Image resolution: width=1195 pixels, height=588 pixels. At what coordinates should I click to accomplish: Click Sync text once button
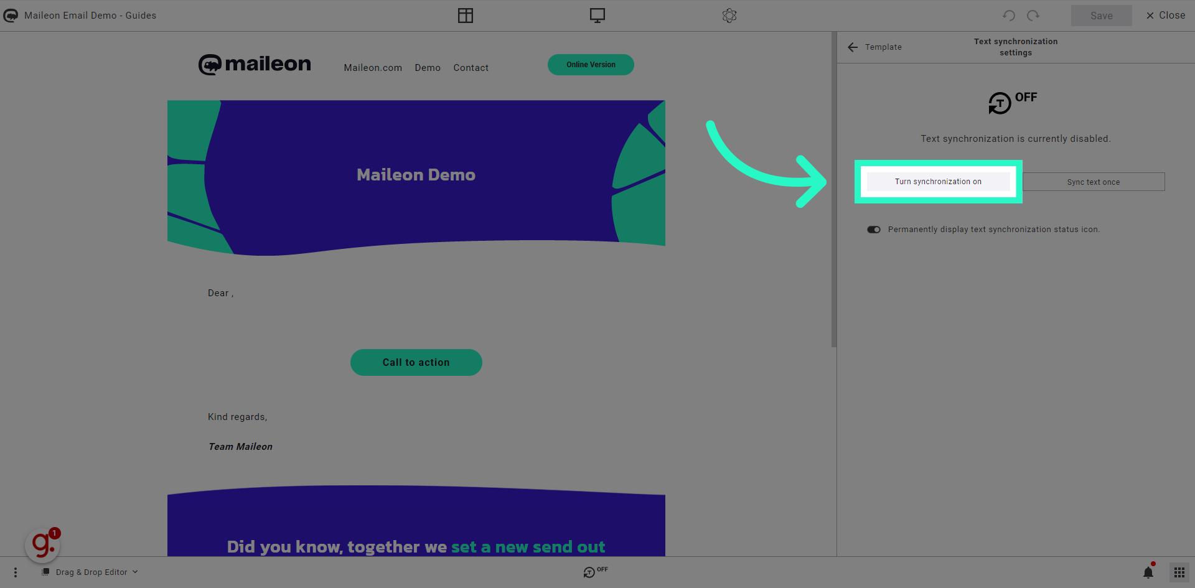tap(1094, 182)
